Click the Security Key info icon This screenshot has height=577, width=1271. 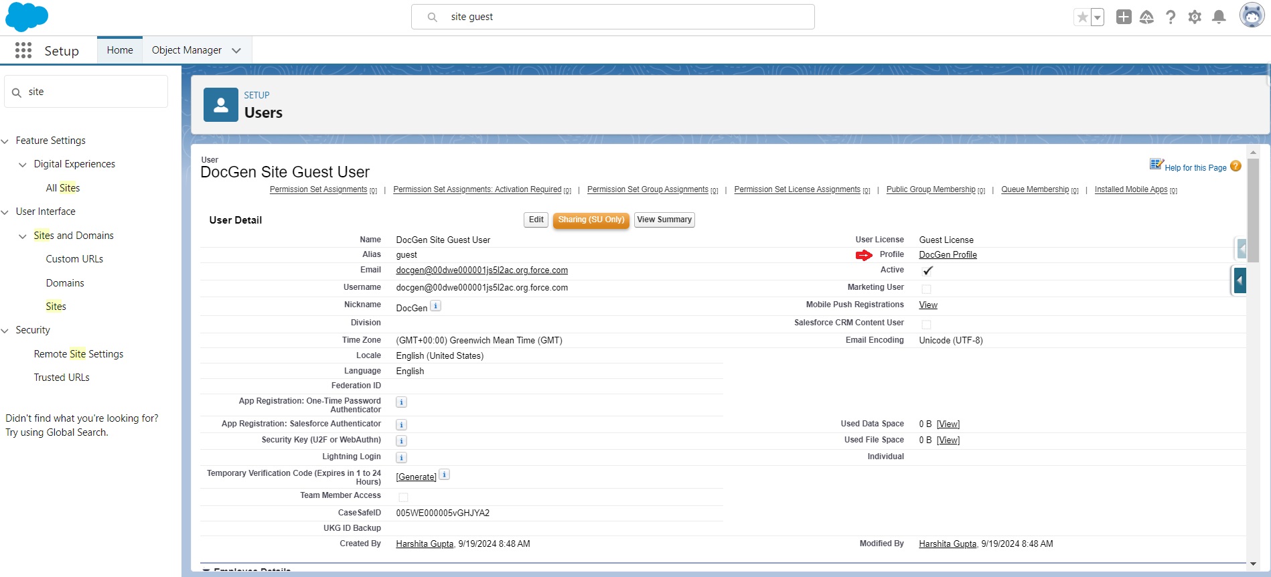pyautogui.click(x=401, y=441)
